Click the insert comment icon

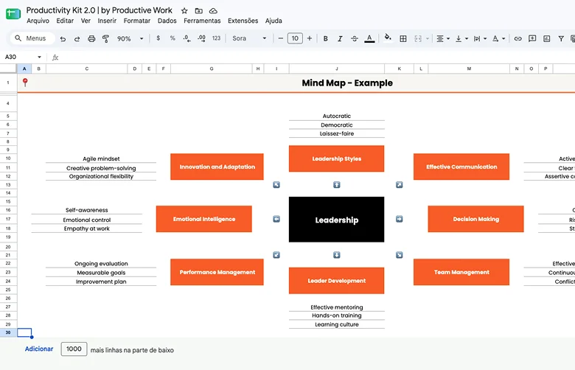(532, 38)
